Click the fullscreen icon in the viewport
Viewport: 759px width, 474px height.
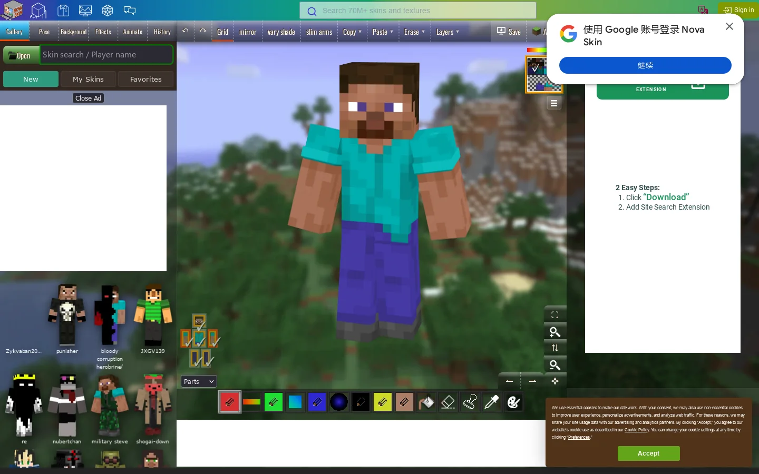click(555, 315)
